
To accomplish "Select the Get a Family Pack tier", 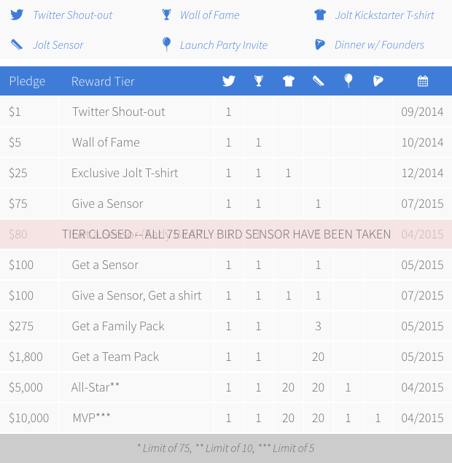I will tap(118, 326).
